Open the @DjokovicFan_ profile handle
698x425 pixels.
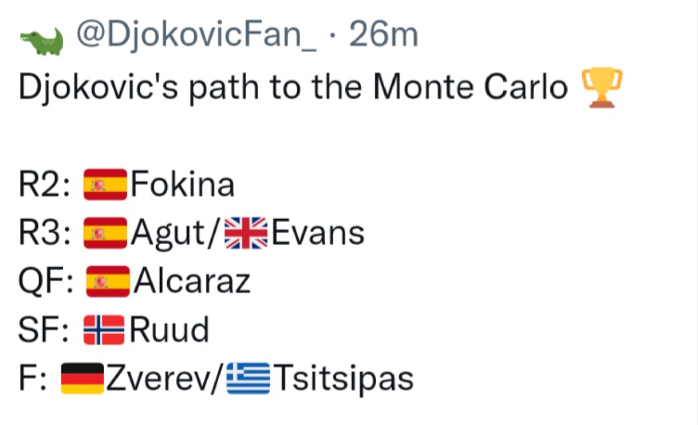[195, 36]
